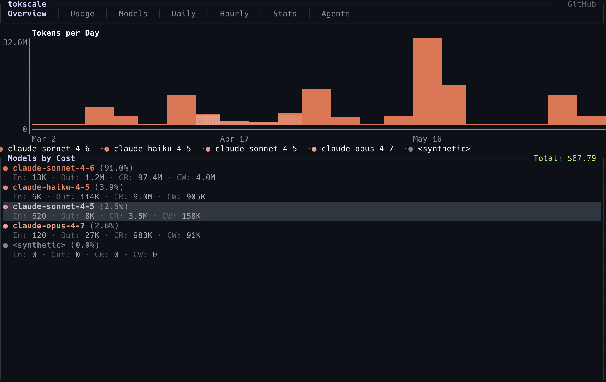
Task: Open the GitHub link
Action: [x=582, y=4]
